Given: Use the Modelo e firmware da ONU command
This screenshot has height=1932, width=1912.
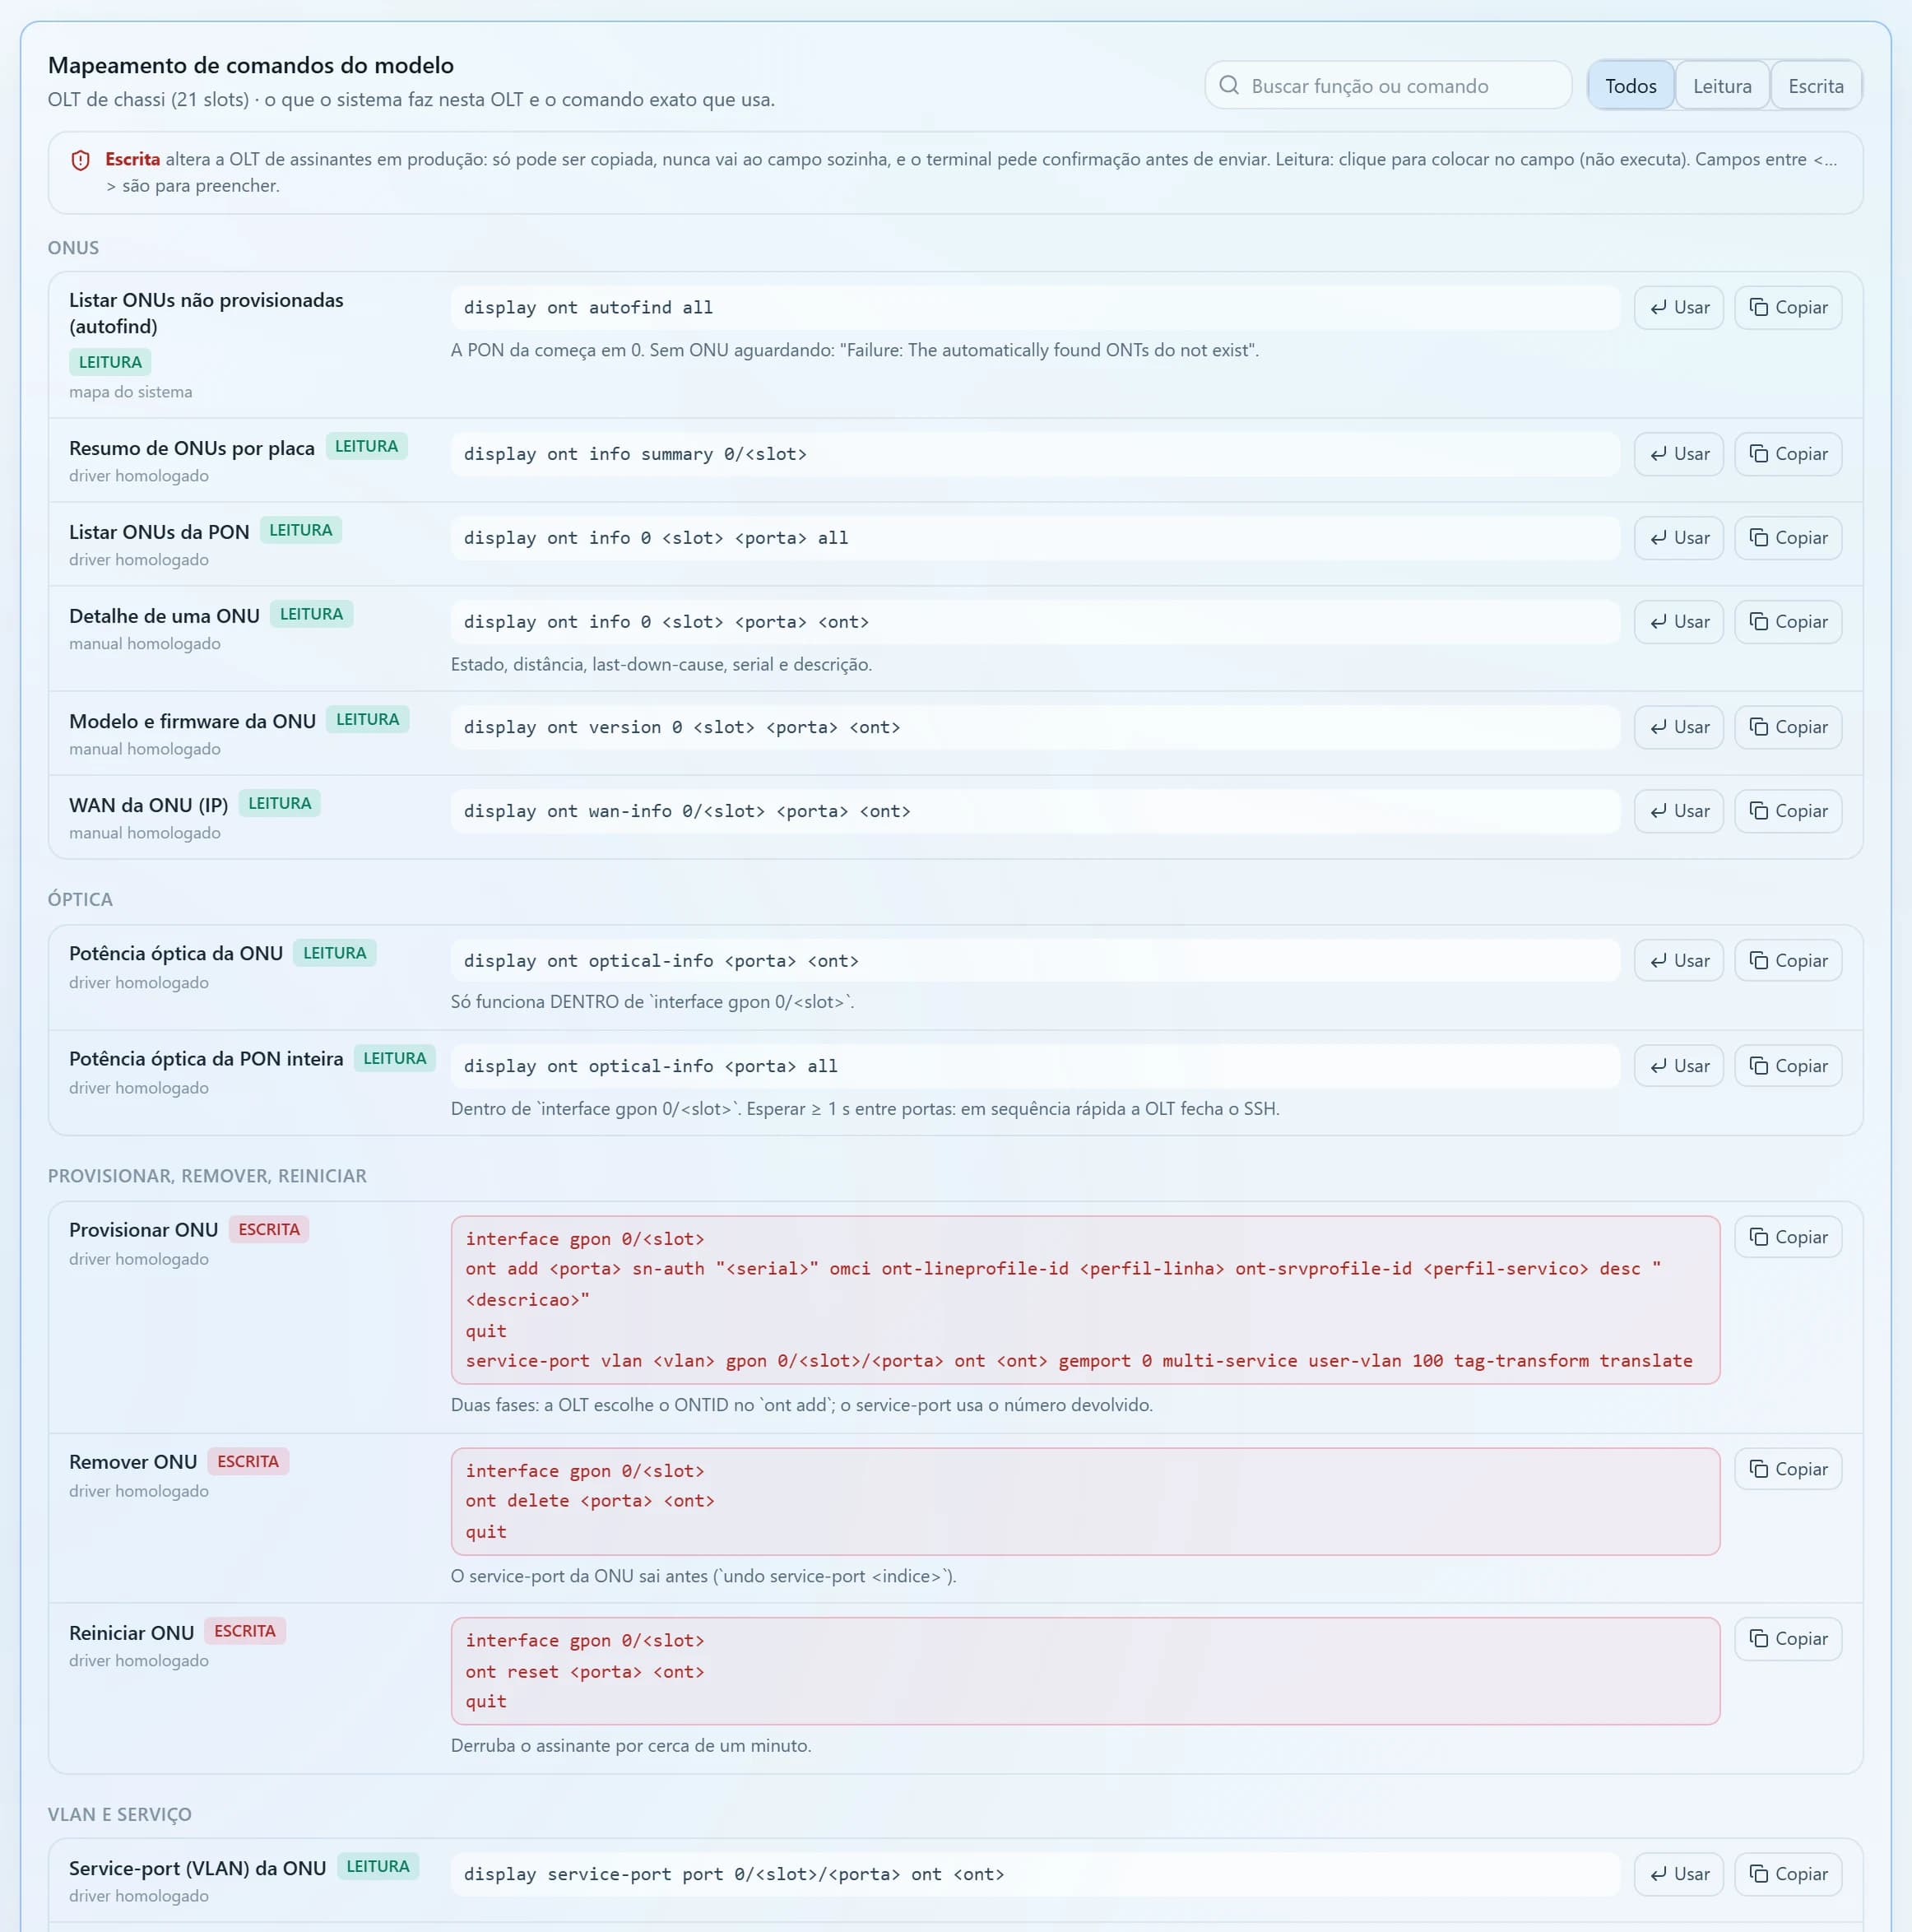Looking at the screenshot, I should pos(1678,727).
